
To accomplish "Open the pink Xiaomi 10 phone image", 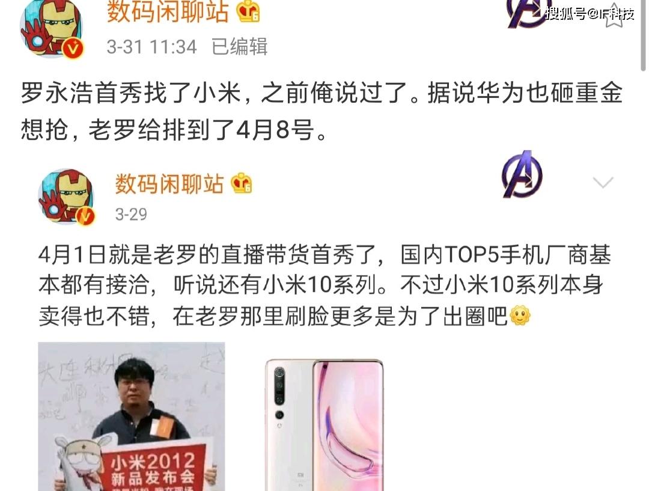I will click(x=324, y=425).
